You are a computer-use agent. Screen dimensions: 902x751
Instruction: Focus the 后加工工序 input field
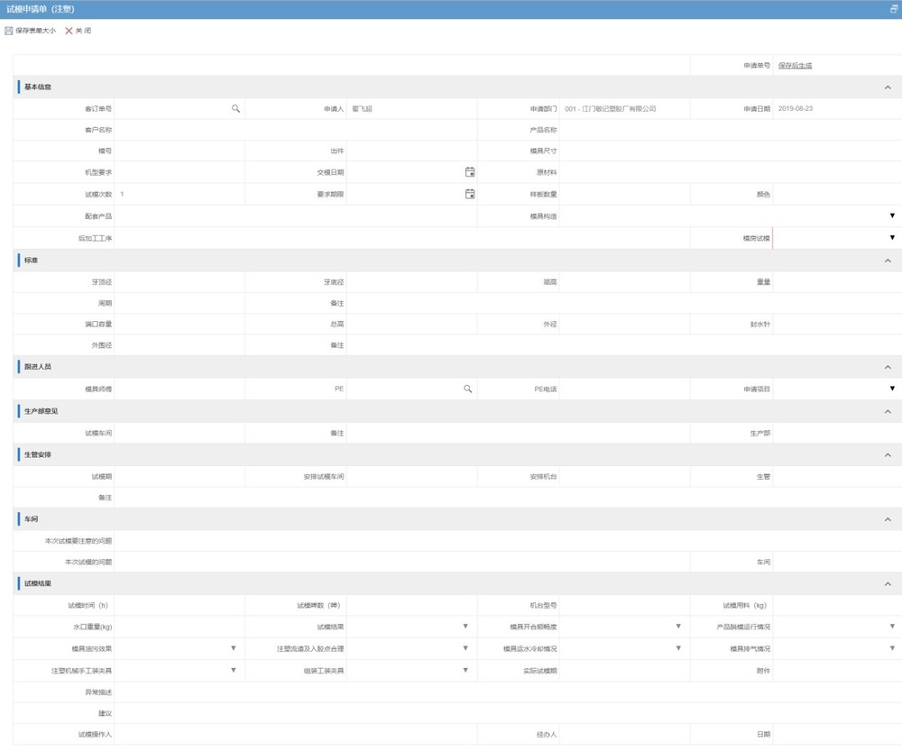click(402, 238)
